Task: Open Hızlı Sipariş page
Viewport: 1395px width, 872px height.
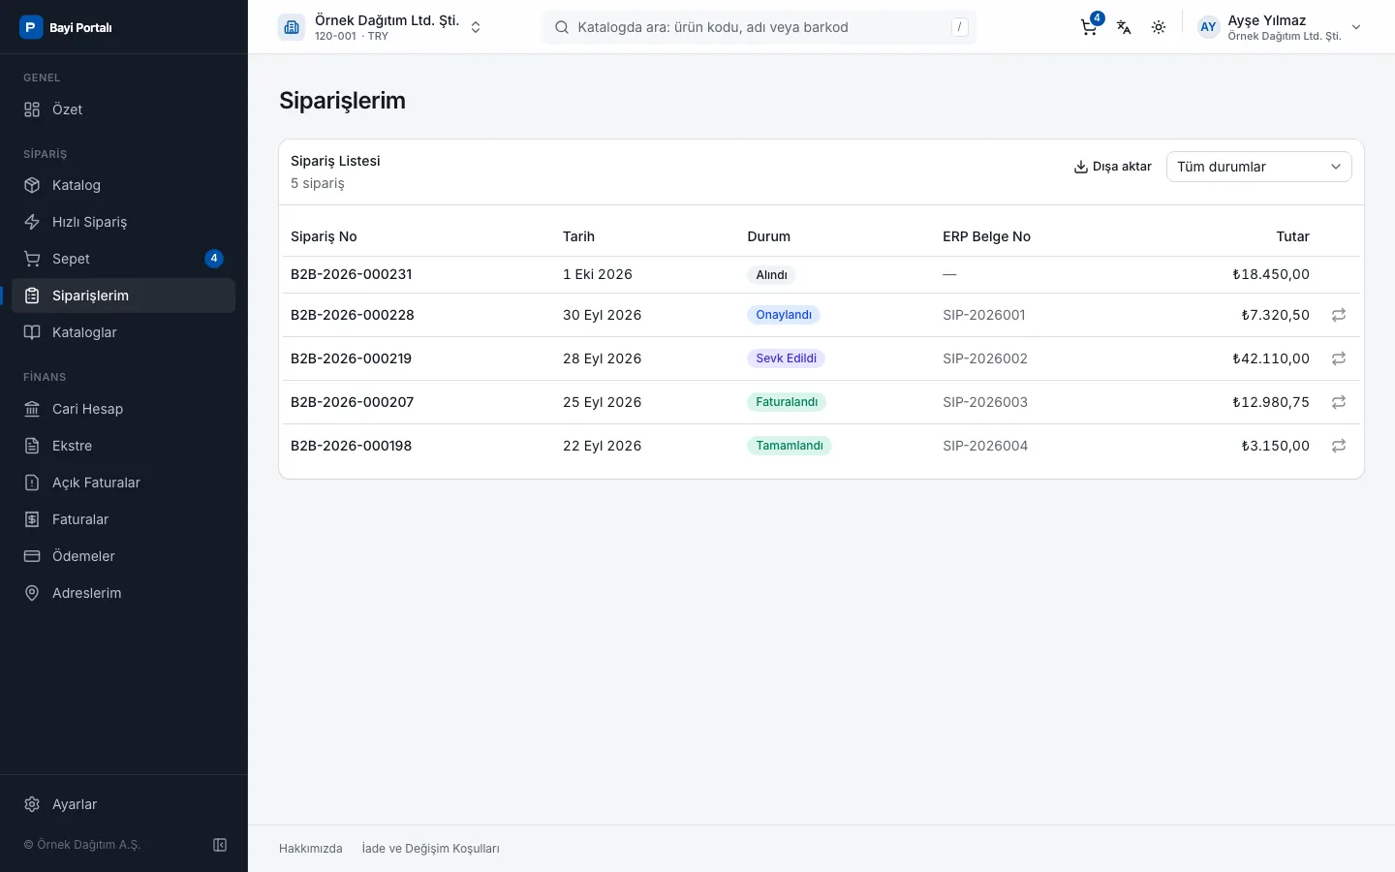Action: 124,222
